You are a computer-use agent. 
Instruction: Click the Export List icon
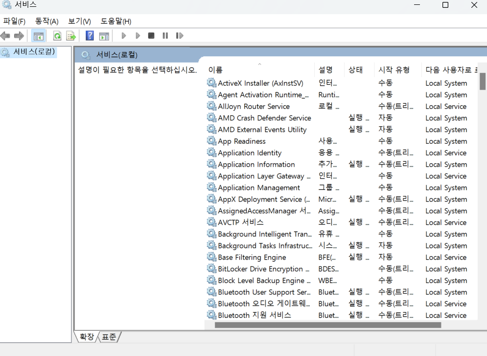tap(70, 35)
